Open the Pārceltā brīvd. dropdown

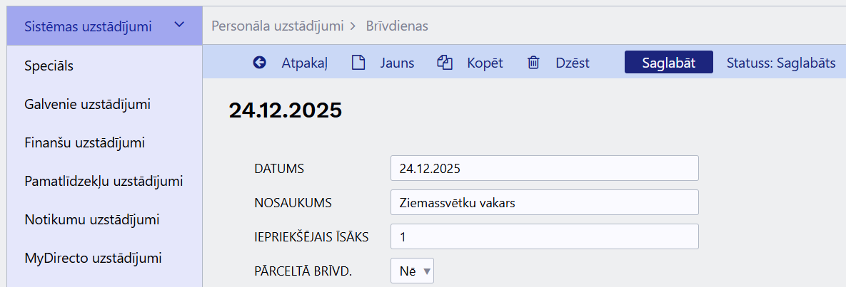pyautogui.click(x=412, y=271)
